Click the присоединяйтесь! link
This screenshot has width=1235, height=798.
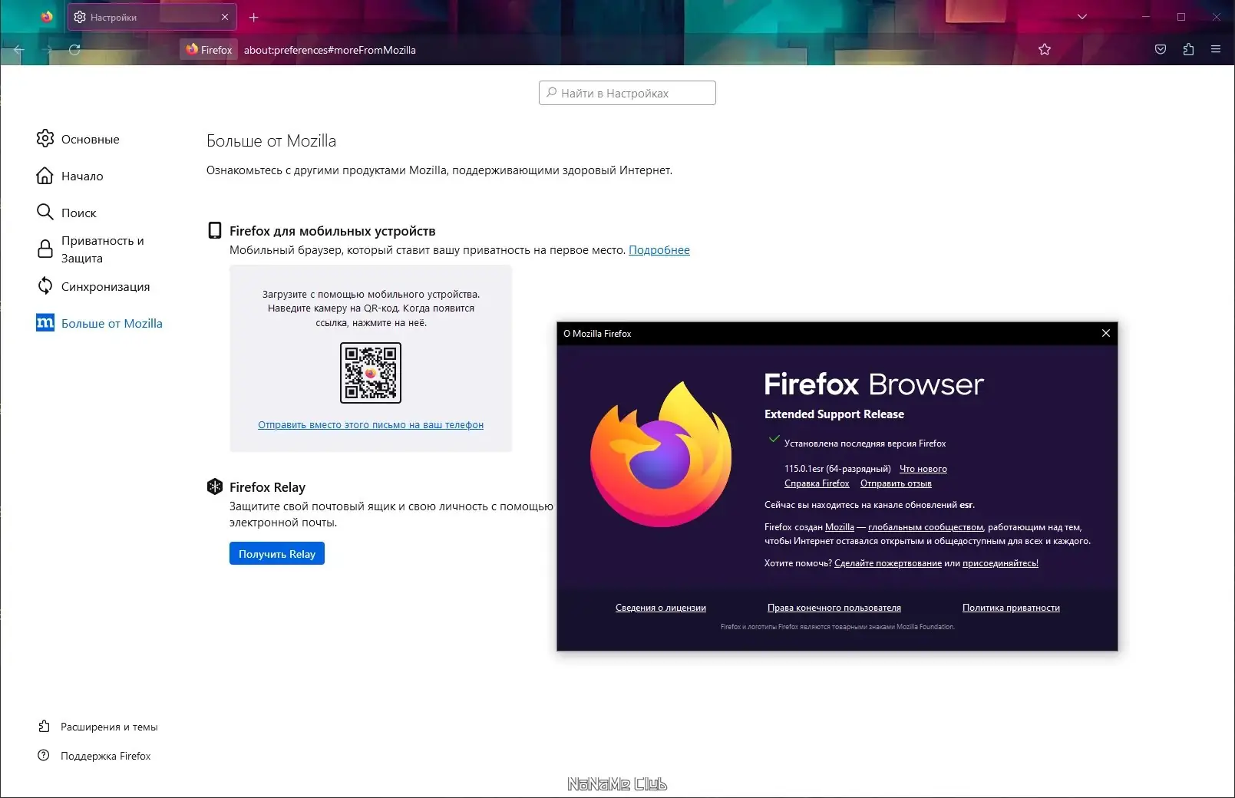(x=1000, y=563)
